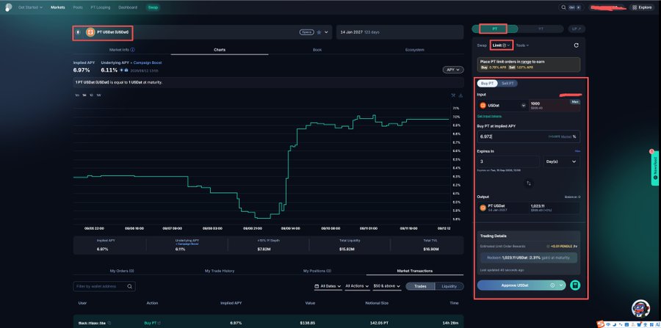Switch to the YT toggle
Image resolution: width=661 pixels, height=328 pixels.
click(541, 29)
